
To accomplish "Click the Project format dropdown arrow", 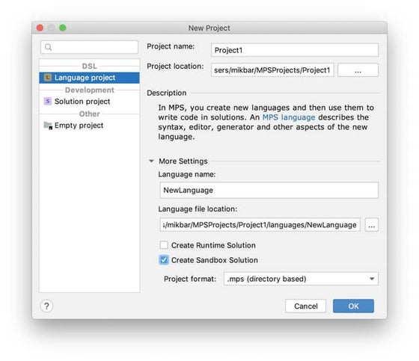I will [372, 279].
